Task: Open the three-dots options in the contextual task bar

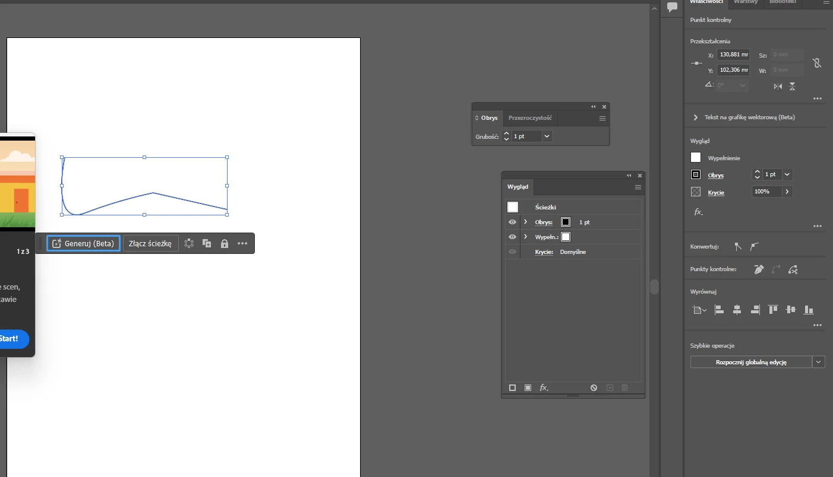Action: pos(242,243)
